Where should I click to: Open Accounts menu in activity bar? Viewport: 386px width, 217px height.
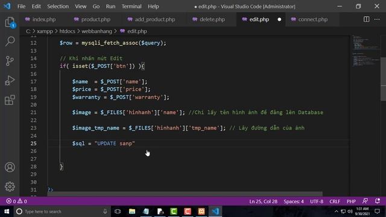pyautogui.click(x=10, y=167)
